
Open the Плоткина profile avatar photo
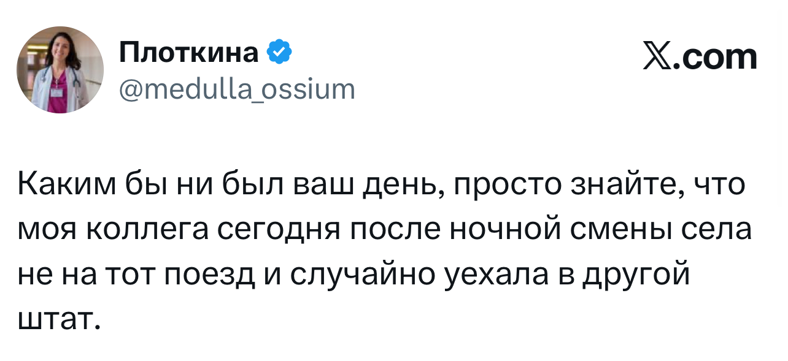coord(60,70)
